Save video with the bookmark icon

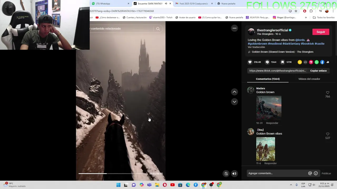click(x=283, y=62)
